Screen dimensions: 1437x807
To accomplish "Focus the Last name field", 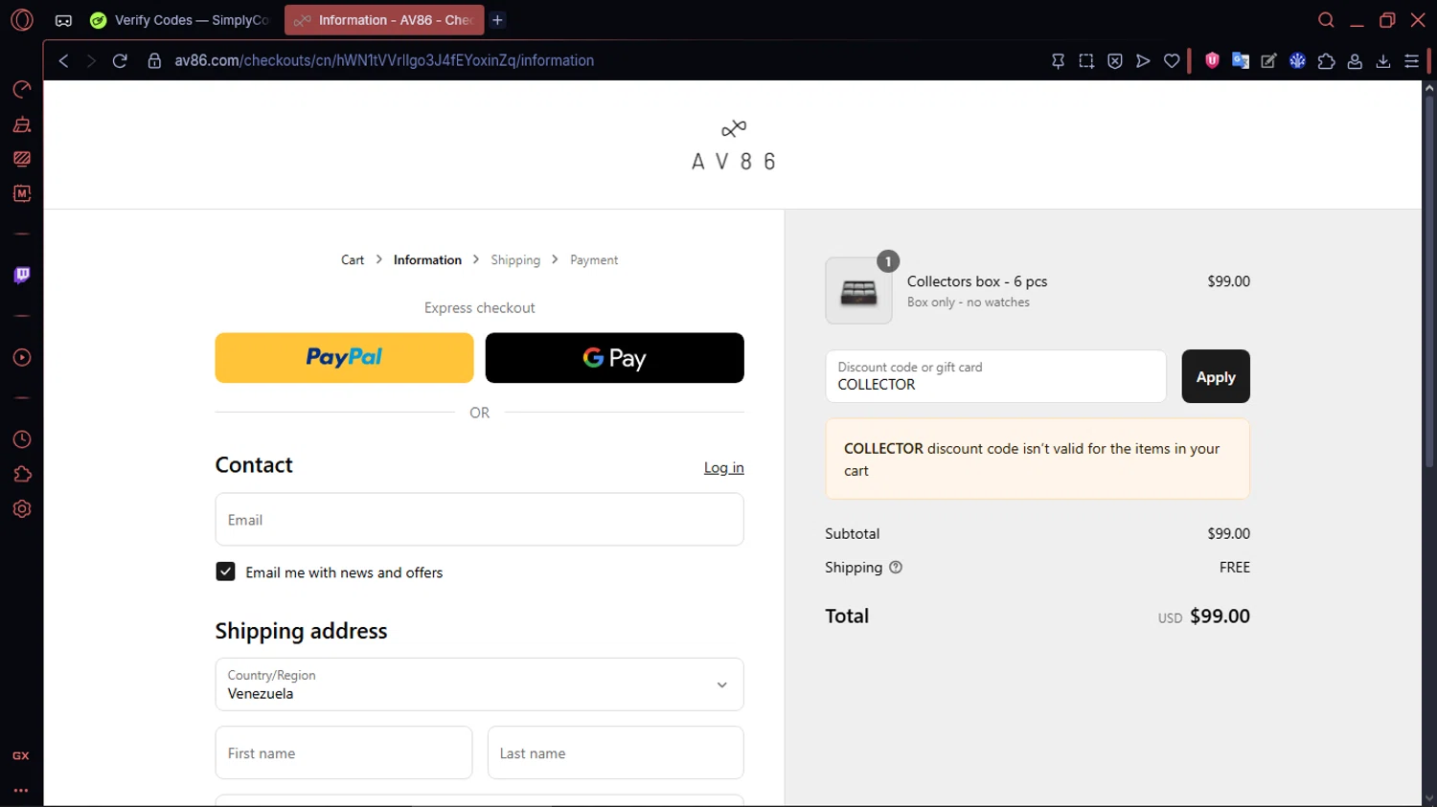I will point(615,752).
